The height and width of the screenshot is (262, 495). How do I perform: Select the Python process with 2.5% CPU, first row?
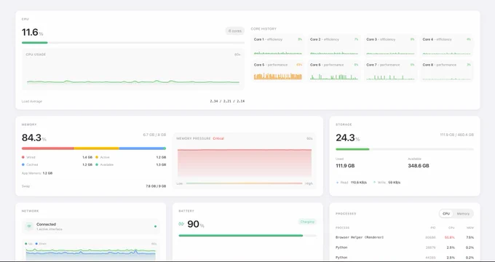pos(405,247)
